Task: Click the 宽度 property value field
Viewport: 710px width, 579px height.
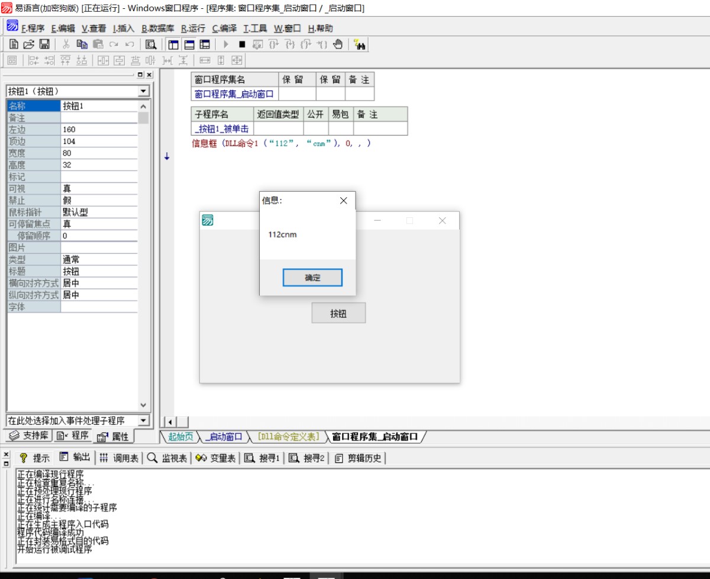Action: pos(99,153)
